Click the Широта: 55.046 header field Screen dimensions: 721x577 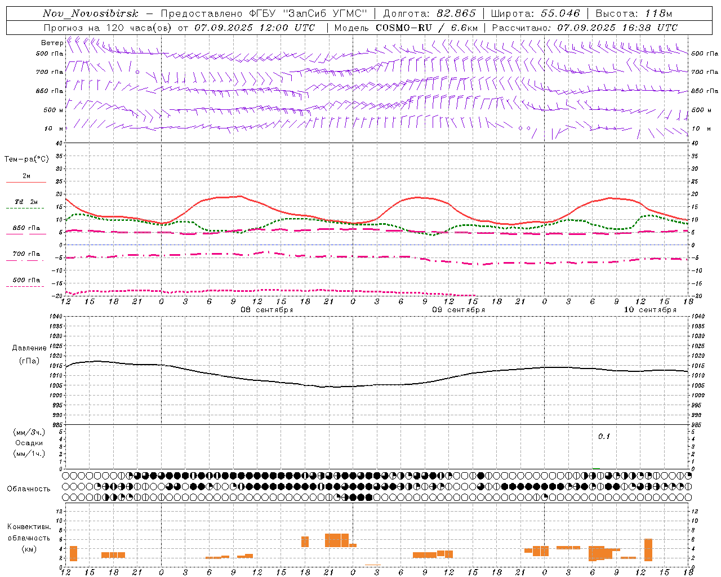pyautogui.click(x=535, y=14)
